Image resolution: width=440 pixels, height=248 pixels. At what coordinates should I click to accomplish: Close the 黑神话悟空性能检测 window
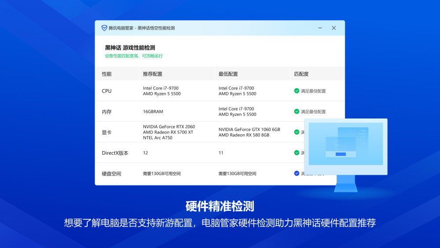[x=334, y=28]
